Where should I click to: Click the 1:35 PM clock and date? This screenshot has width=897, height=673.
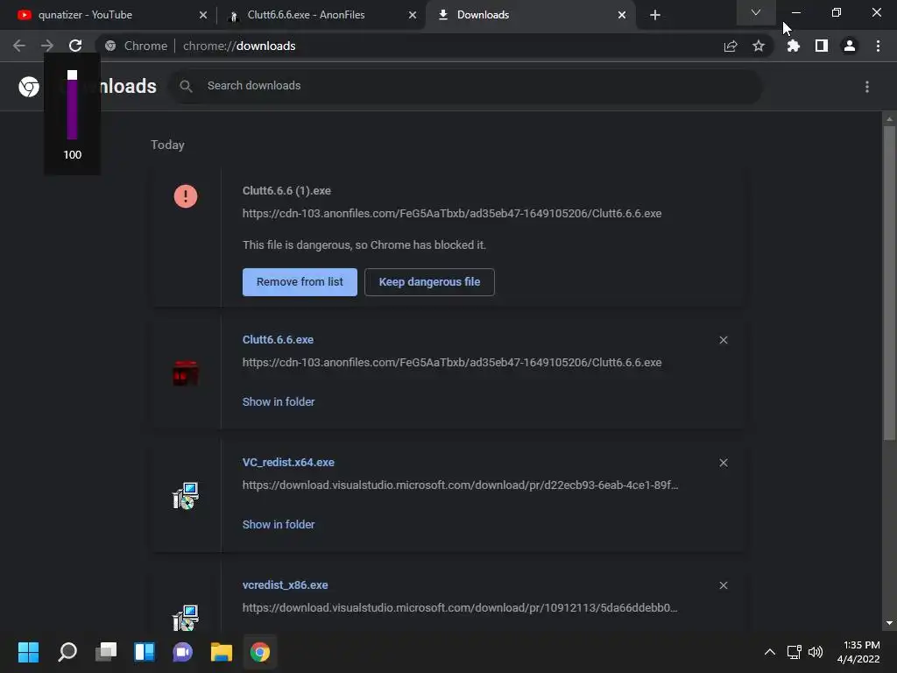(858, 652)
